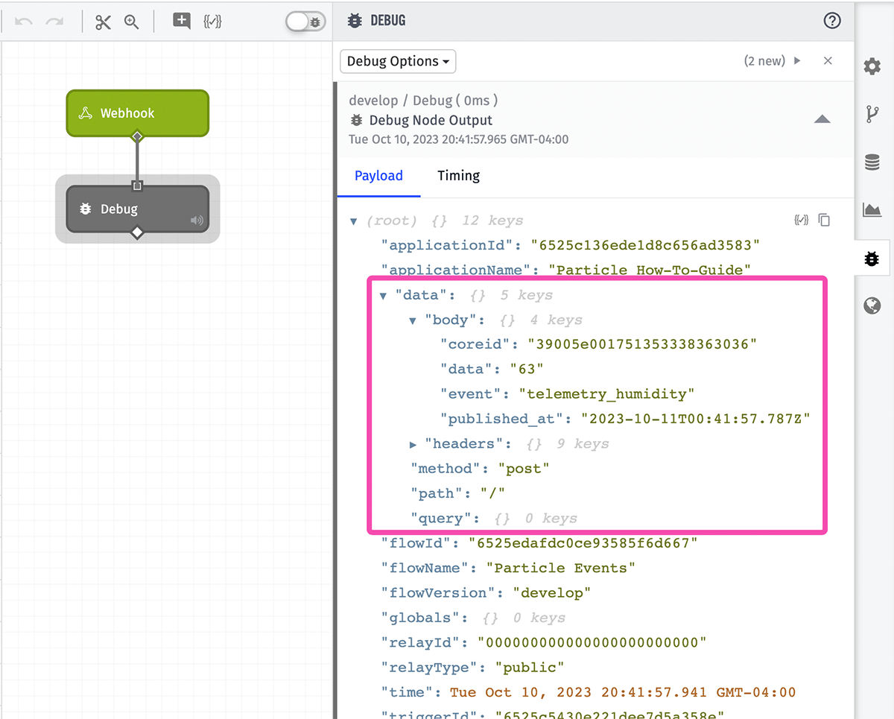Image resolution: width=894 pixels, height=719 pixels.
Task: Click the play arrow beside '2 new'
Action: click(x=797, y=61)
